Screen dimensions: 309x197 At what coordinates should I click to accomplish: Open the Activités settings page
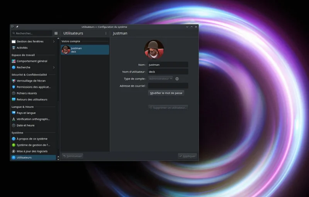pyautogui.click(x=33, y=48)
